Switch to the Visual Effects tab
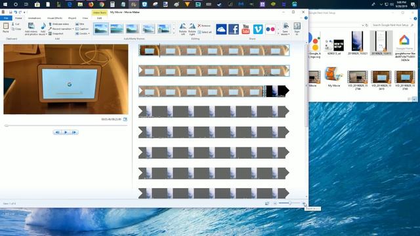 tap(54, 18)
